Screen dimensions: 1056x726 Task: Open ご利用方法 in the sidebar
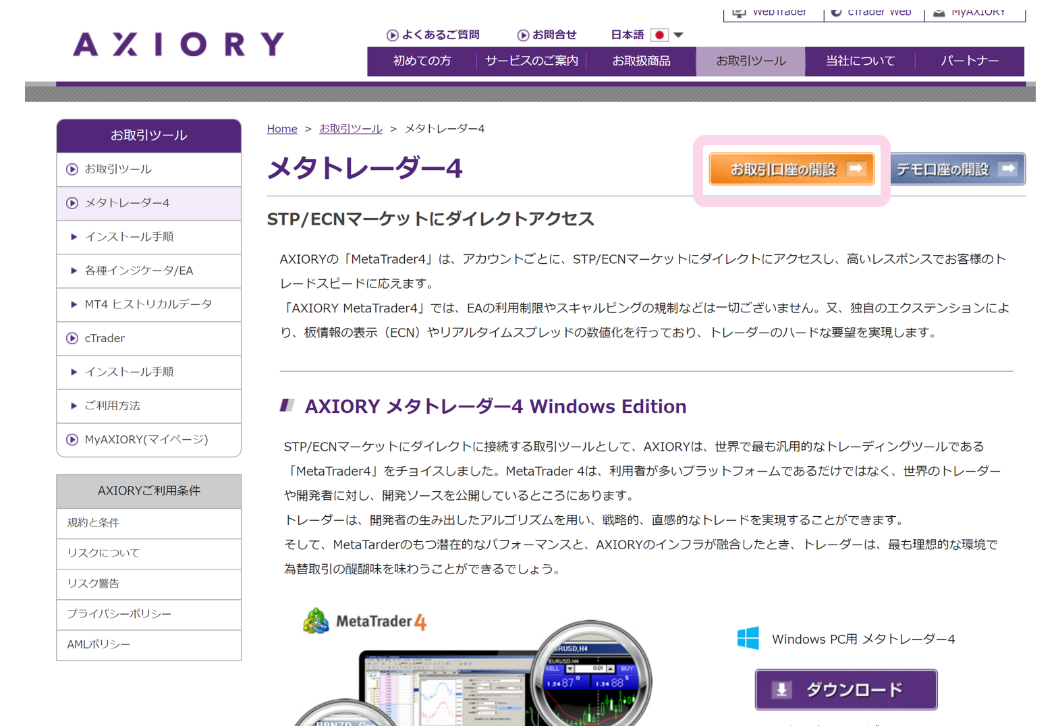[x=149, y=406]
